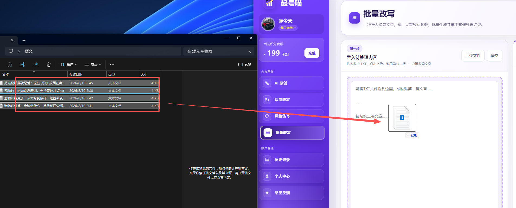Click the refresh icon beside 深度改写

tap(267, 100)
